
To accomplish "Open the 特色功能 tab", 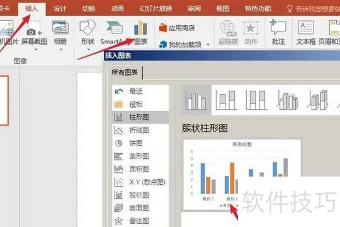I will [258, 9].
